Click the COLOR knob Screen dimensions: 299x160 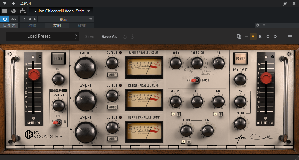click(240, 123)
